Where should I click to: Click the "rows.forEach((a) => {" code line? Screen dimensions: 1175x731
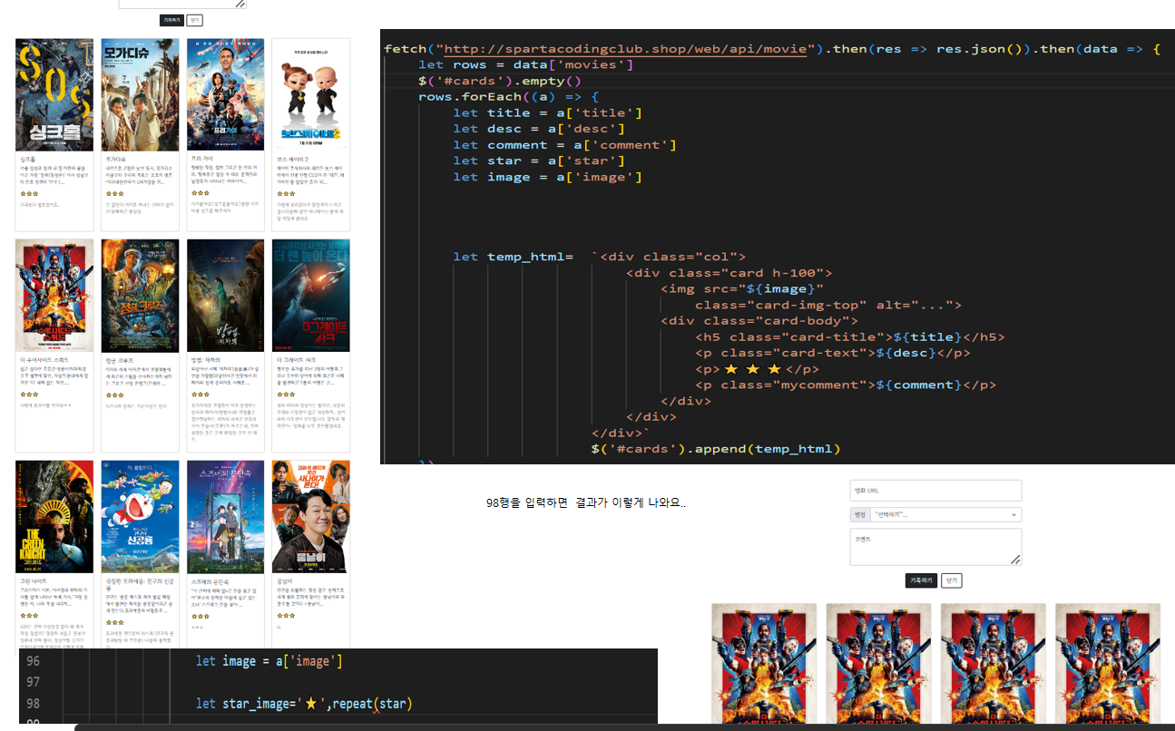[509, 97]
